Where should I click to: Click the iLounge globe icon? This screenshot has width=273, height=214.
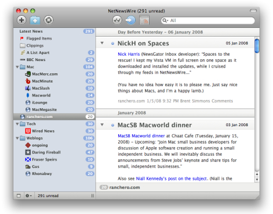pyautogui.click(x=28, y=102)
